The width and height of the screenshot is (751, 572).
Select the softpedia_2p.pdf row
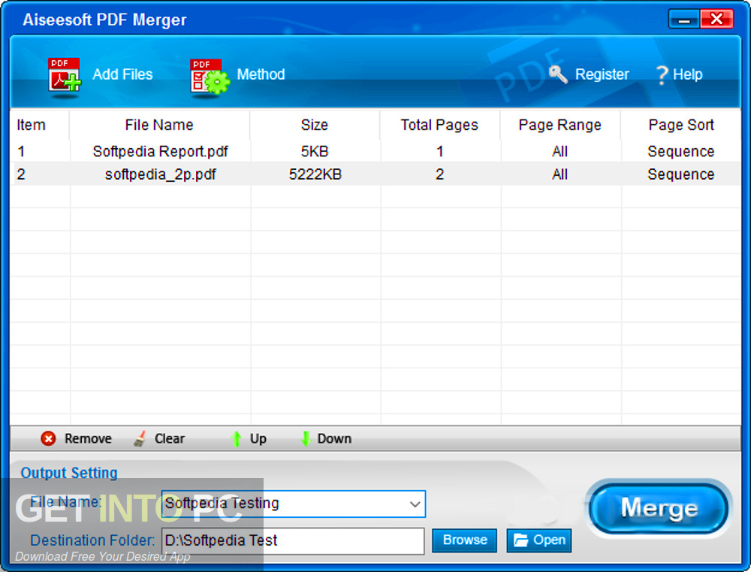(x=375, y=174)
